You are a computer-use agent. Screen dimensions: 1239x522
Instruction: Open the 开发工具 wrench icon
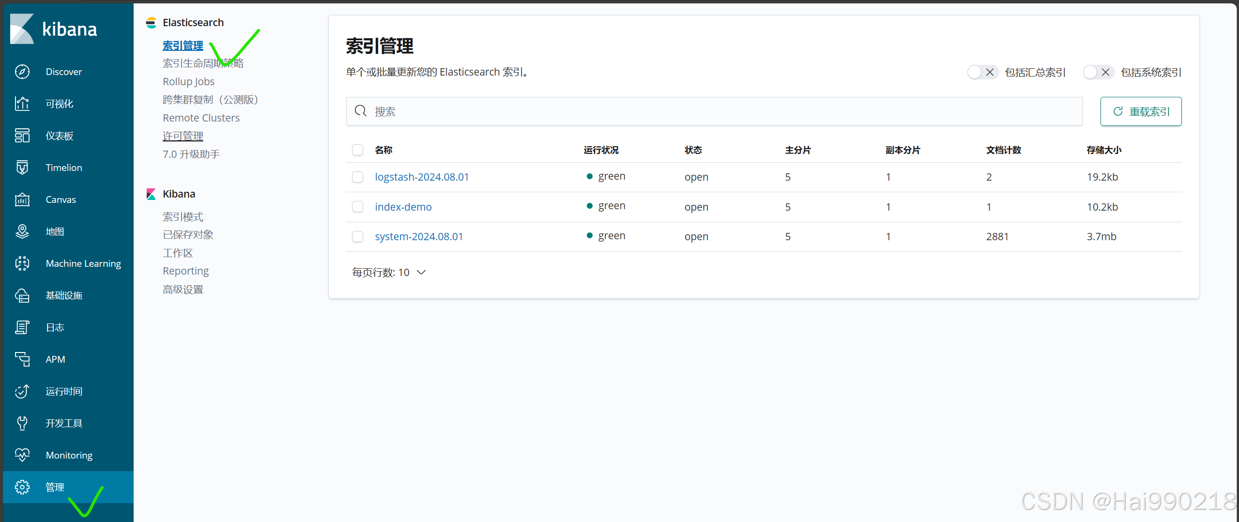pos(22,423)
